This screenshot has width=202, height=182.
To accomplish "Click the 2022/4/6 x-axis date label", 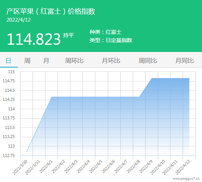I will click(109, 166).
